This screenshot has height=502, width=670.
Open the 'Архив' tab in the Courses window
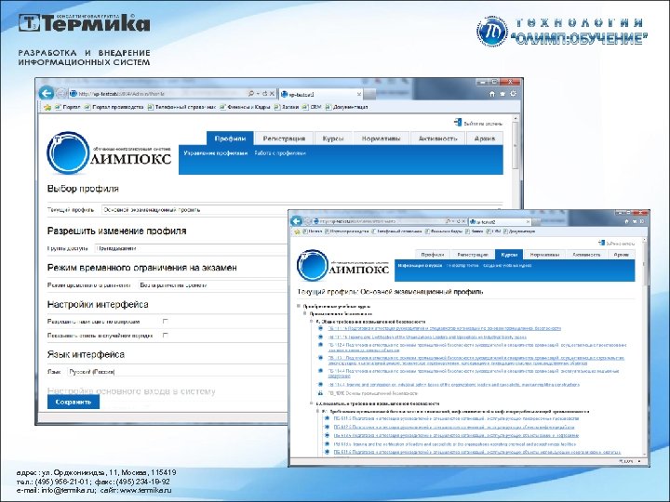622,255
